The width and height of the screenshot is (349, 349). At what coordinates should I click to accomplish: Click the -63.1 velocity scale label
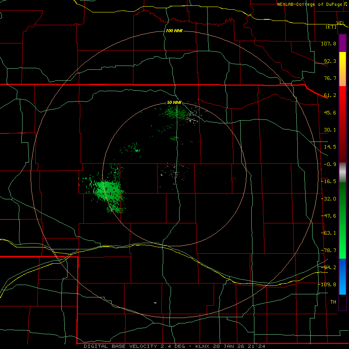click(328, 233)
